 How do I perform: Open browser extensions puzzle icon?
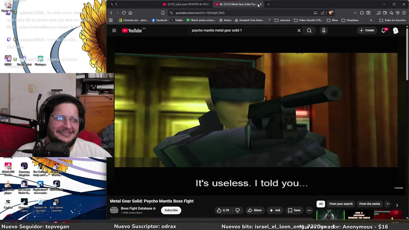pyautogui.click(x=362, y=13)
